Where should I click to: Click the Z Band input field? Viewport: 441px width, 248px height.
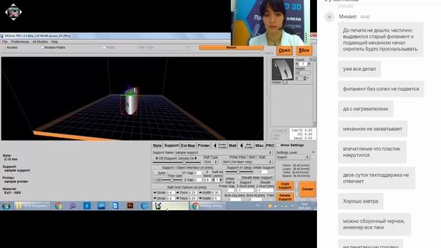[x=207, y=180]
